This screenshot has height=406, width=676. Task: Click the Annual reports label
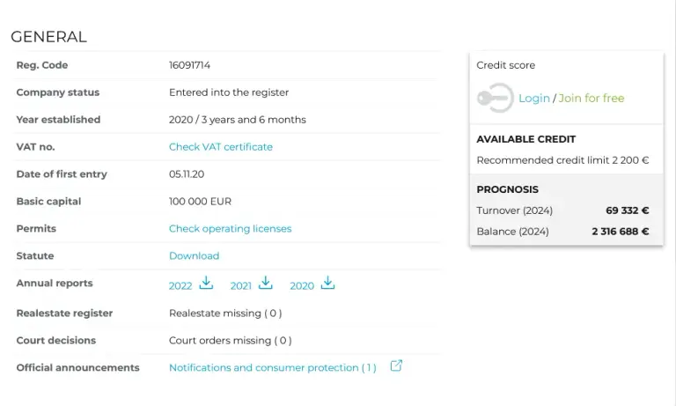(x=55, y=283)
